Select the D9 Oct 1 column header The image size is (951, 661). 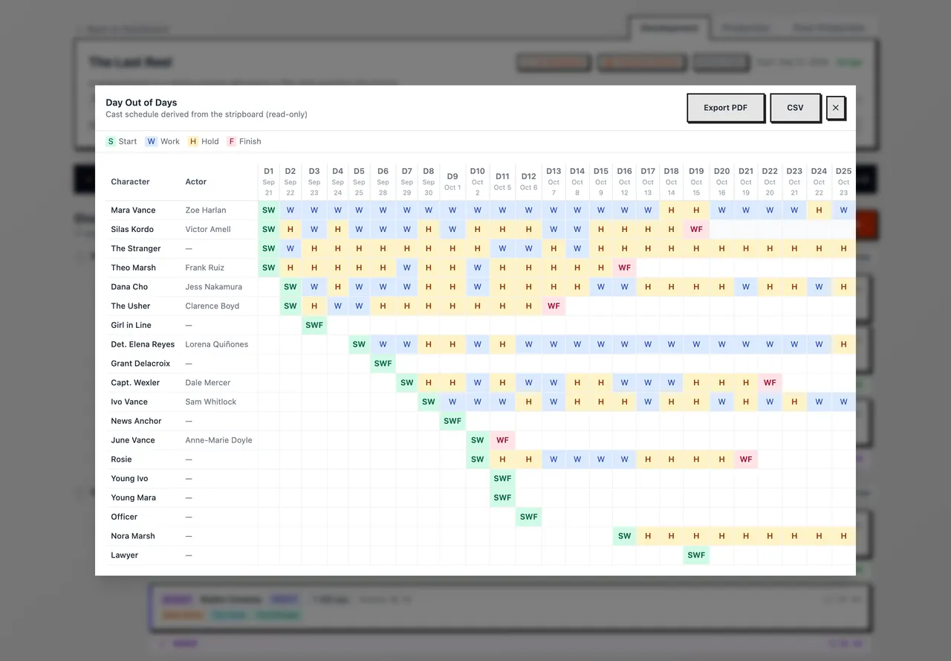(452, 181)
